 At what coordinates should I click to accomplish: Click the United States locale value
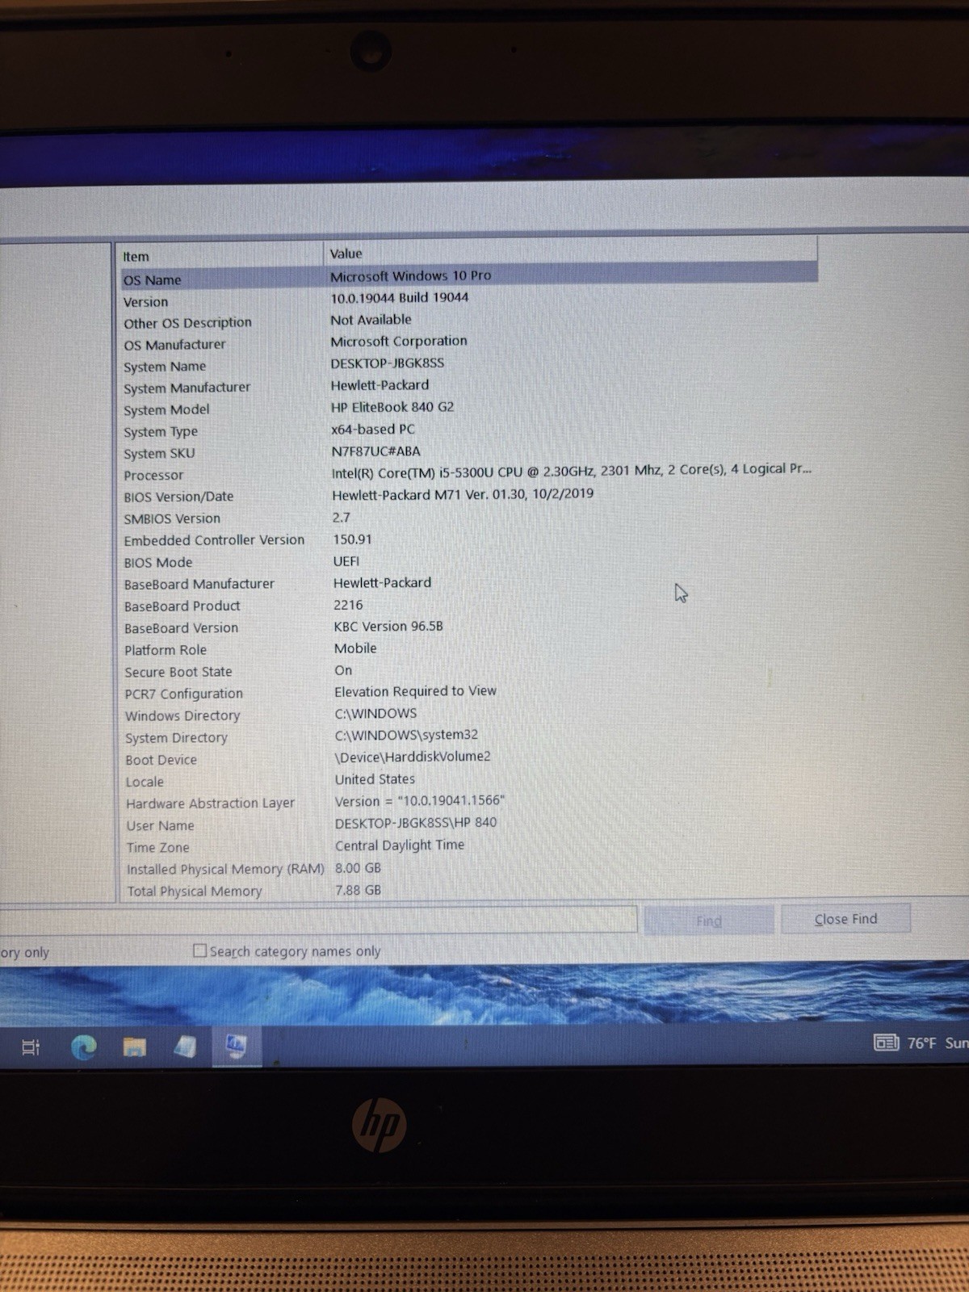pos(375,779)
